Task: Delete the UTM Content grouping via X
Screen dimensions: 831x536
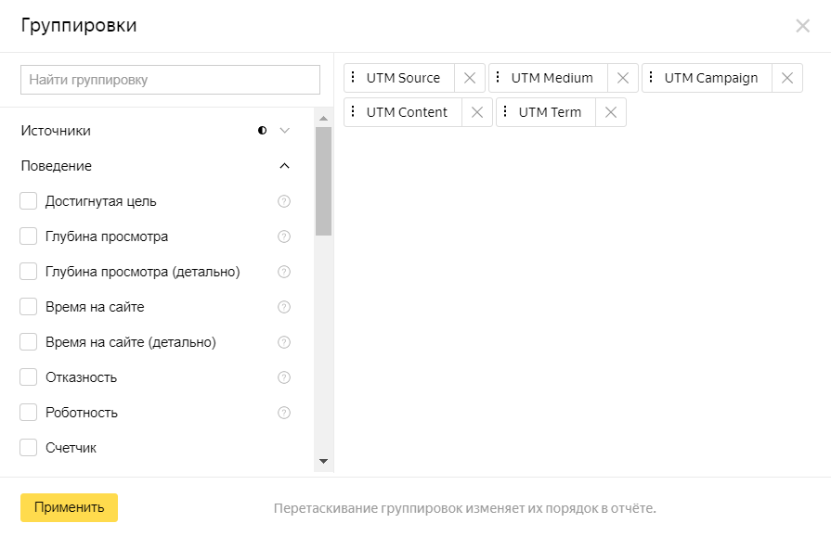Action: tap(477, 112)
